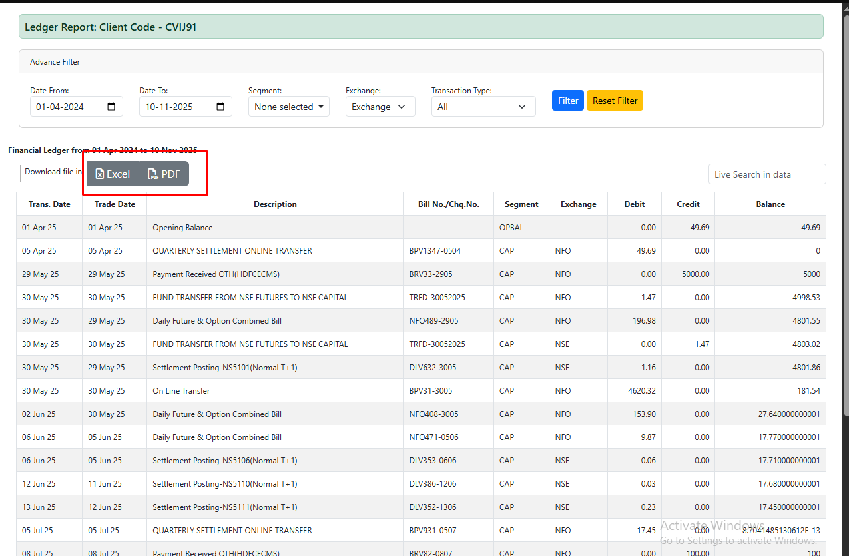Click the Balance column header

[x=770, y=204]
